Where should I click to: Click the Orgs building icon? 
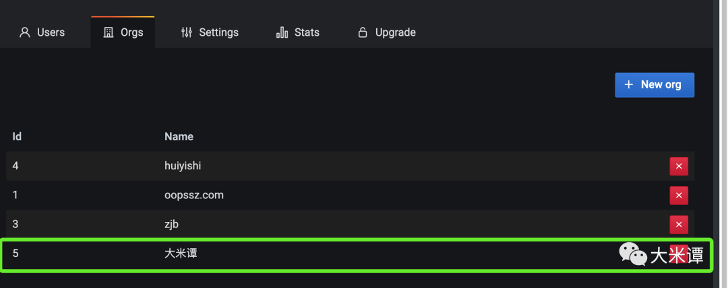pyautogui.click(x=109, y=32)
